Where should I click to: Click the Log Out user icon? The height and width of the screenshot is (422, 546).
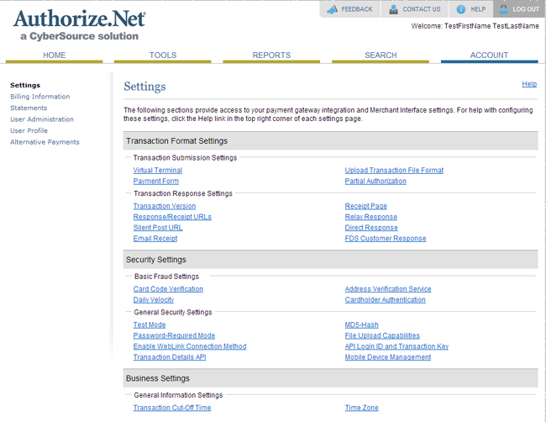(504, 9)
